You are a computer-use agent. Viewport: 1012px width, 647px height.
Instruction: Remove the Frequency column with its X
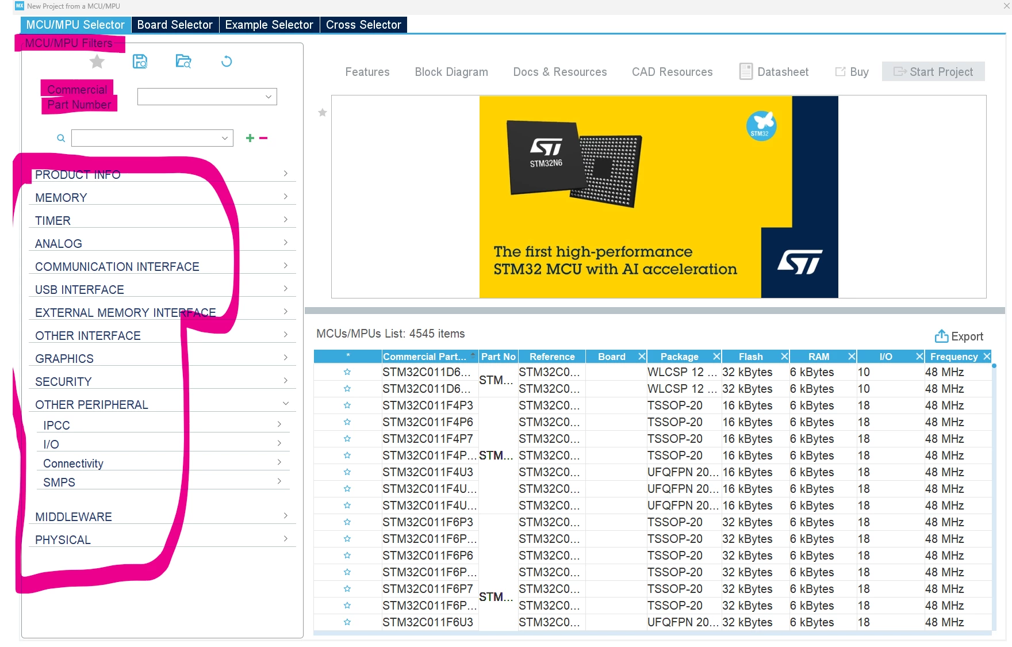point(987,357)
